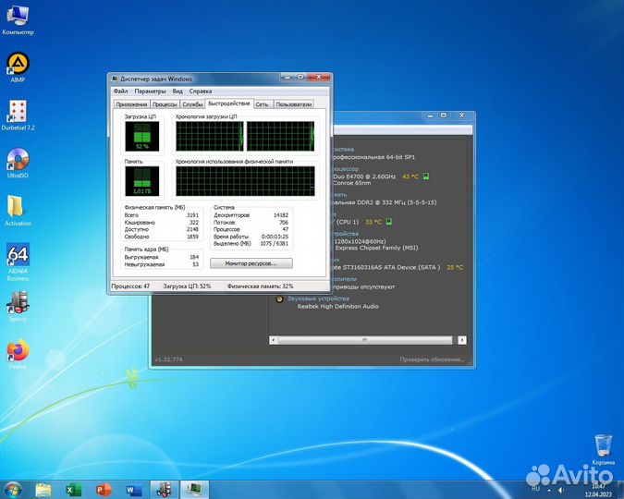Click the Speccy horizontal scrollbar thumb
The width and height of the screenshot is (624, 499).
click(x=364, y=340)
